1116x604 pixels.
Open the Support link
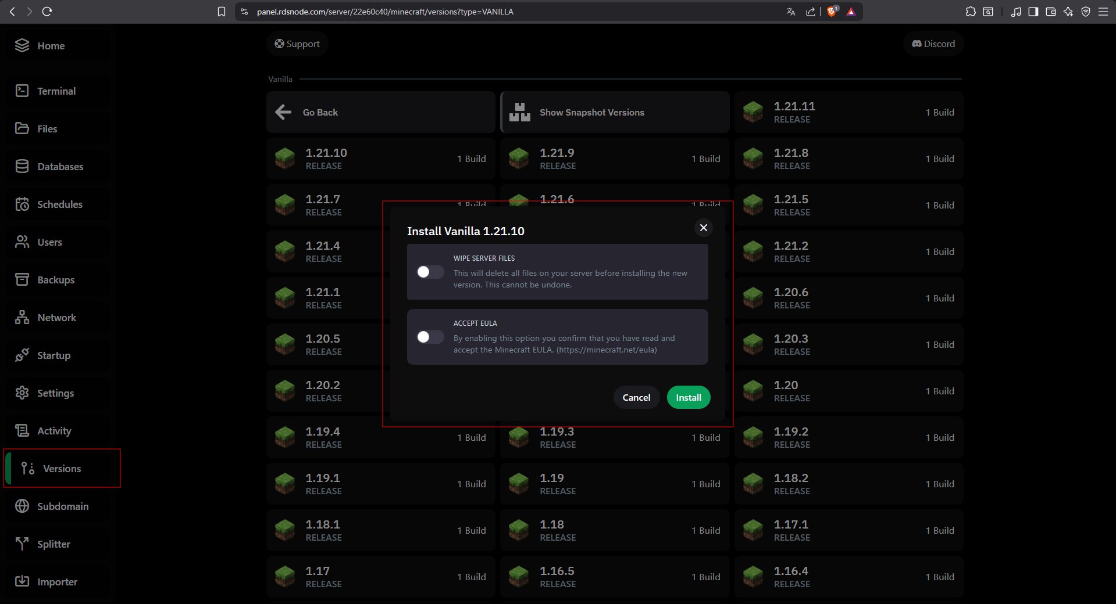point(297,44)
